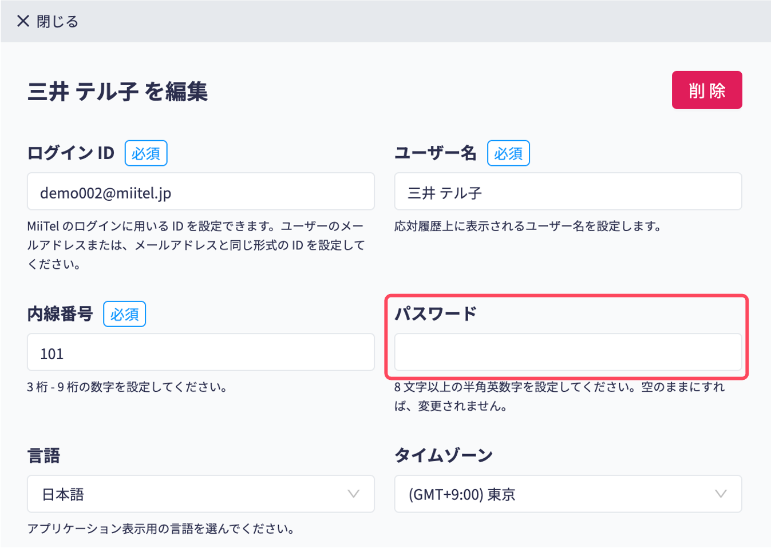Click the ログイン ID label
This screenshot has width=771, height=548.
(x=71, y=153)
